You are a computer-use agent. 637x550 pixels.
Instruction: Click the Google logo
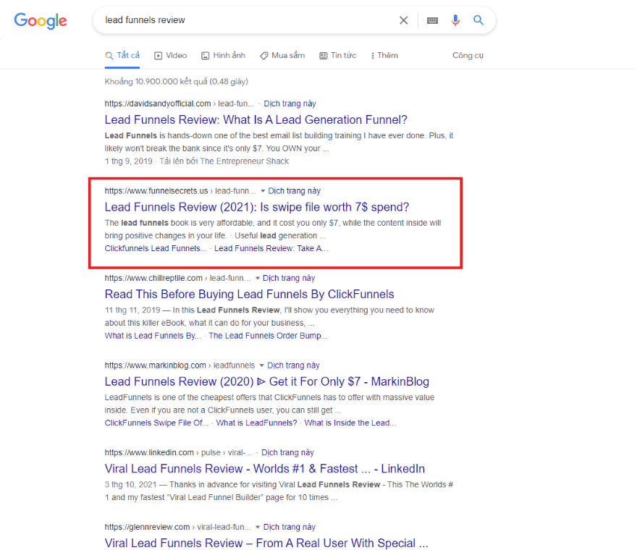tap(41, 20)
